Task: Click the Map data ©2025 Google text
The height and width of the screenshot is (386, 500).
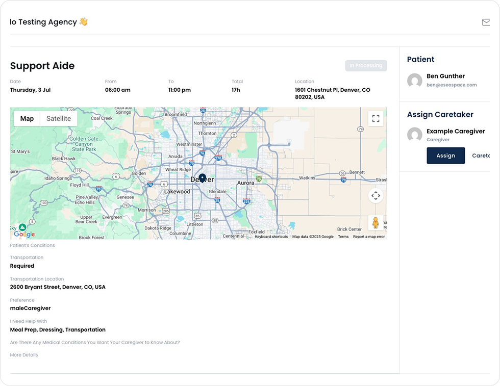Action: pyautogui.click(x=313, y=237)
